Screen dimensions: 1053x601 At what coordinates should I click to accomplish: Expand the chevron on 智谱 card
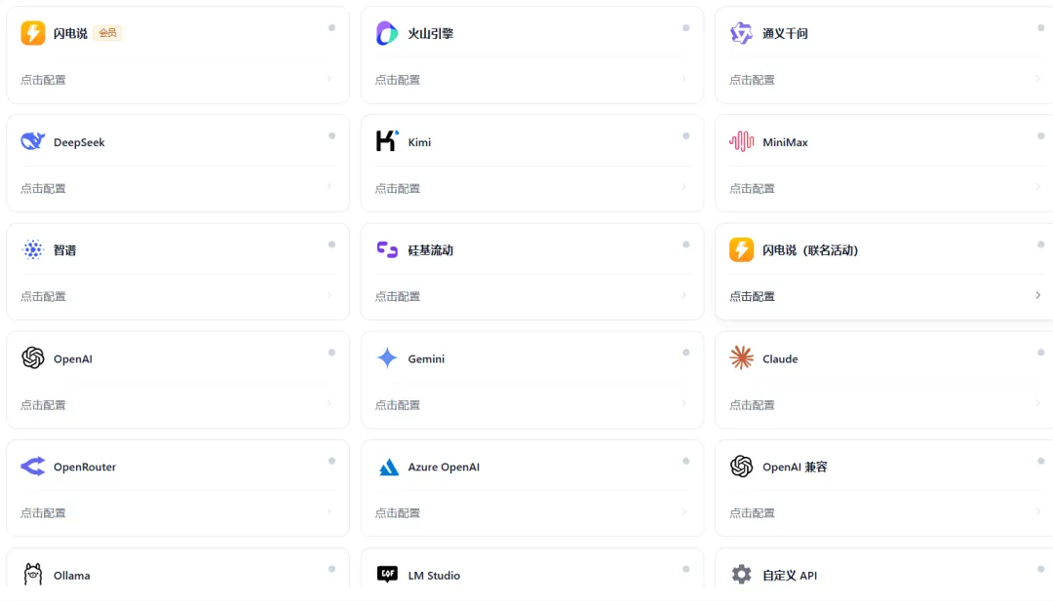330,295
